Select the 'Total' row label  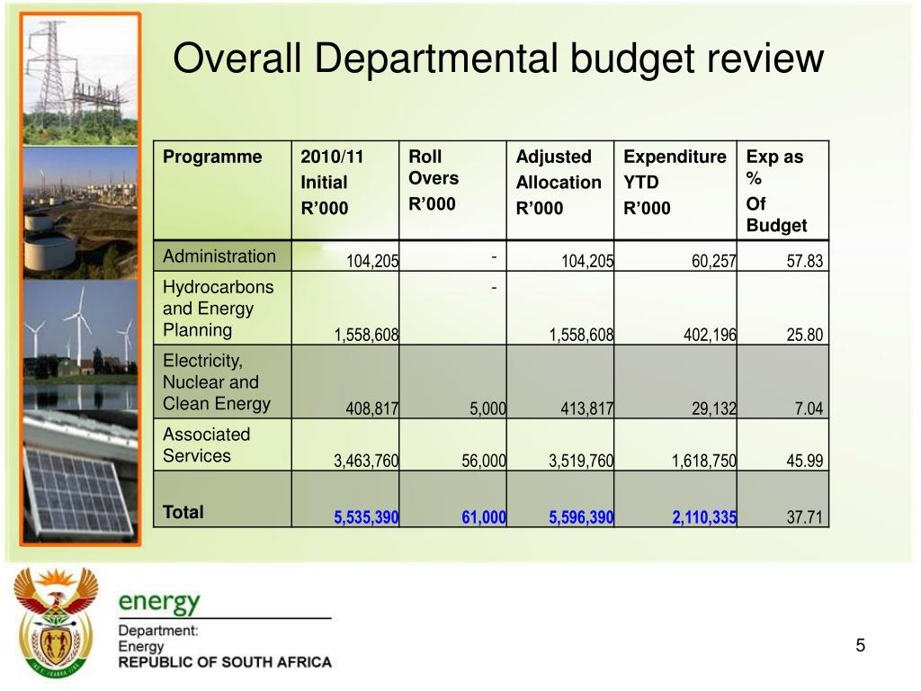coord(183,512)
